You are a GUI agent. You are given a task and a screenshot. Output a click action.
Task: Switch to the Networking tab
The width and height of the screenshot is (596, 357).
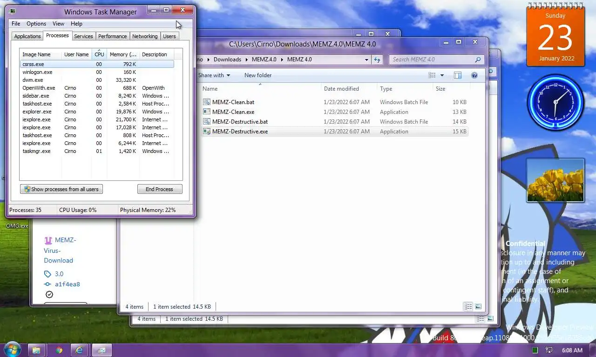[x=145, y=36]
